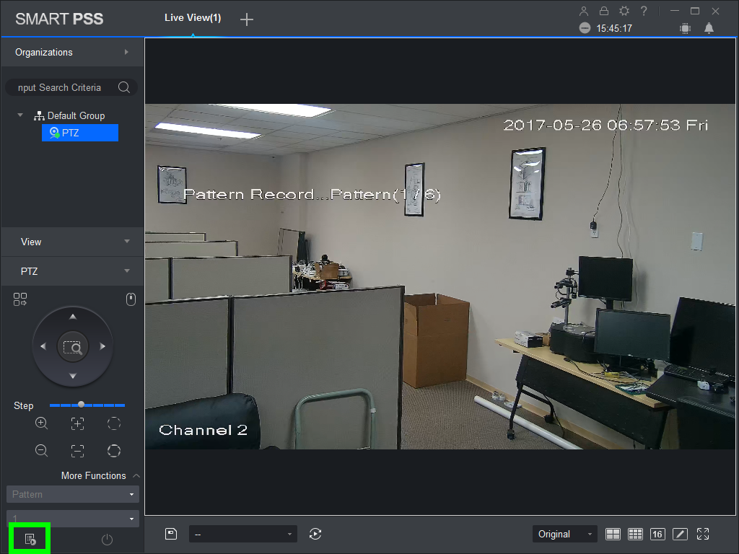The width and height of the screenshot is (739, 554).
Task: Collapse the View section
Action: coord(127,241)
